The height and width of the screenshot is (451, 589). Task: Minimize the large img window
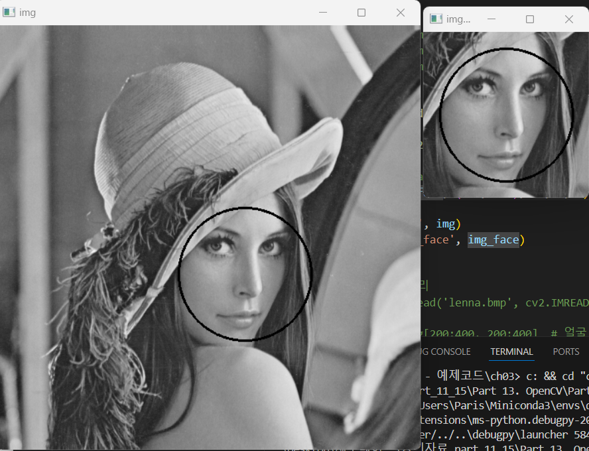[x=322, y=13]
